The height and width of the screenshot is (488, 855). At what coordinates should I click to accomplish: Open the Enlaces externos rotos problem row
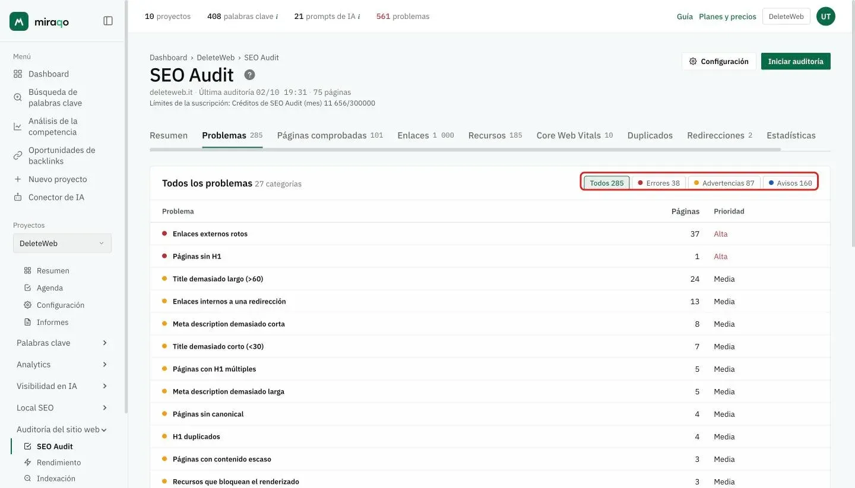point(490,234)
